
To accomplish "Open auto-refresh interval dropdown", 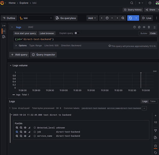I will click(x=136, y=18).
